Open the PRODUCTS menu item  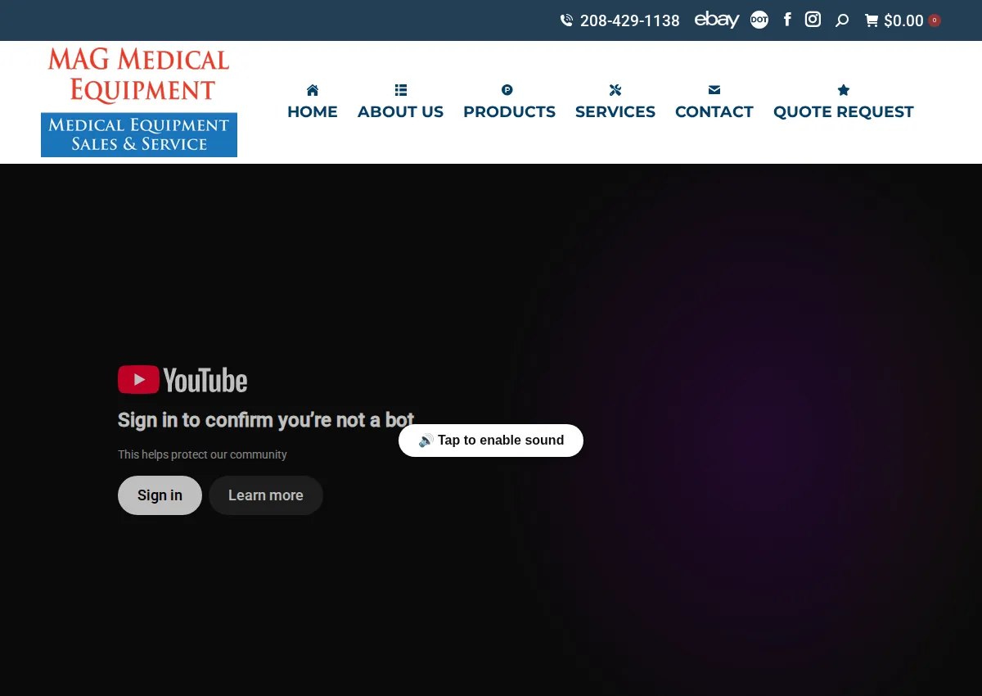click(x=509, y=111)
